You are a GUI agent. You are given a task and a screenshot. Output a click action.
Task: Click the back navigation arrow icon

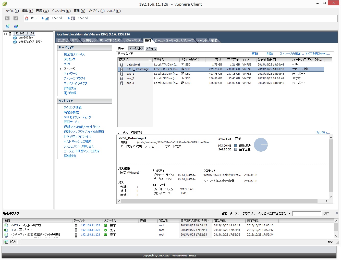click(x=7, y=18)
